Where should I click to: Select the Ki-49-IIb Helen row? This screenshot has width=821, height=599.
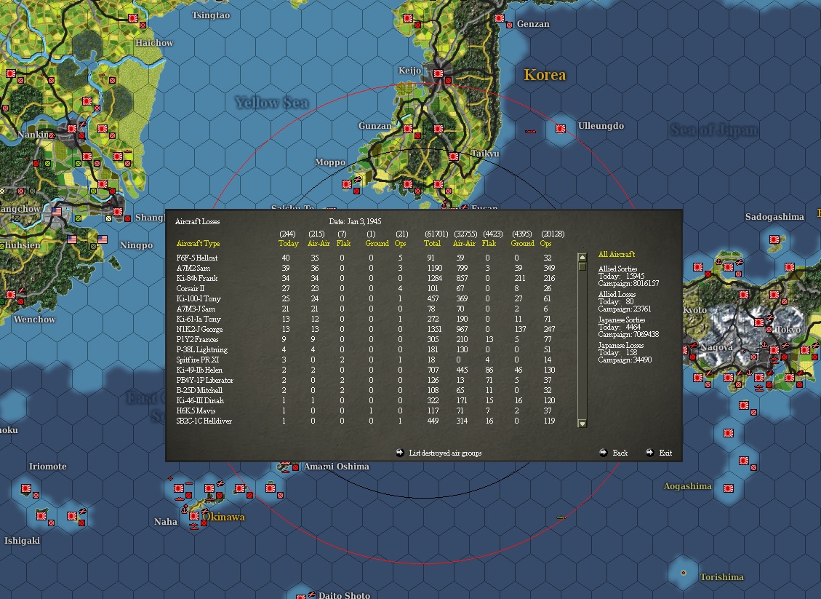(366, 370)
